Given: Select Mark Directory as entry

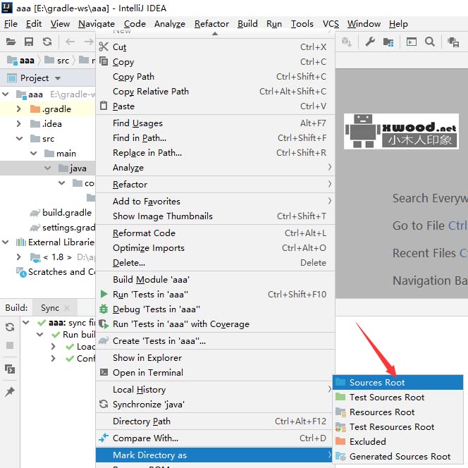Looking at the screenshot, I should coord(215,455).
